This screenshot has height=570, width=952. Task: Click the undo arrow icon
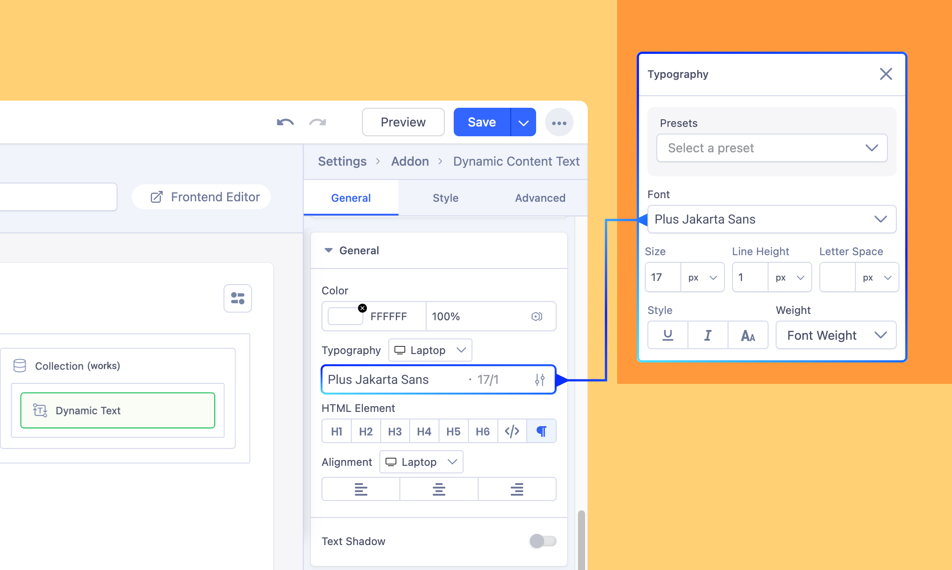click(x=285, y=122)
